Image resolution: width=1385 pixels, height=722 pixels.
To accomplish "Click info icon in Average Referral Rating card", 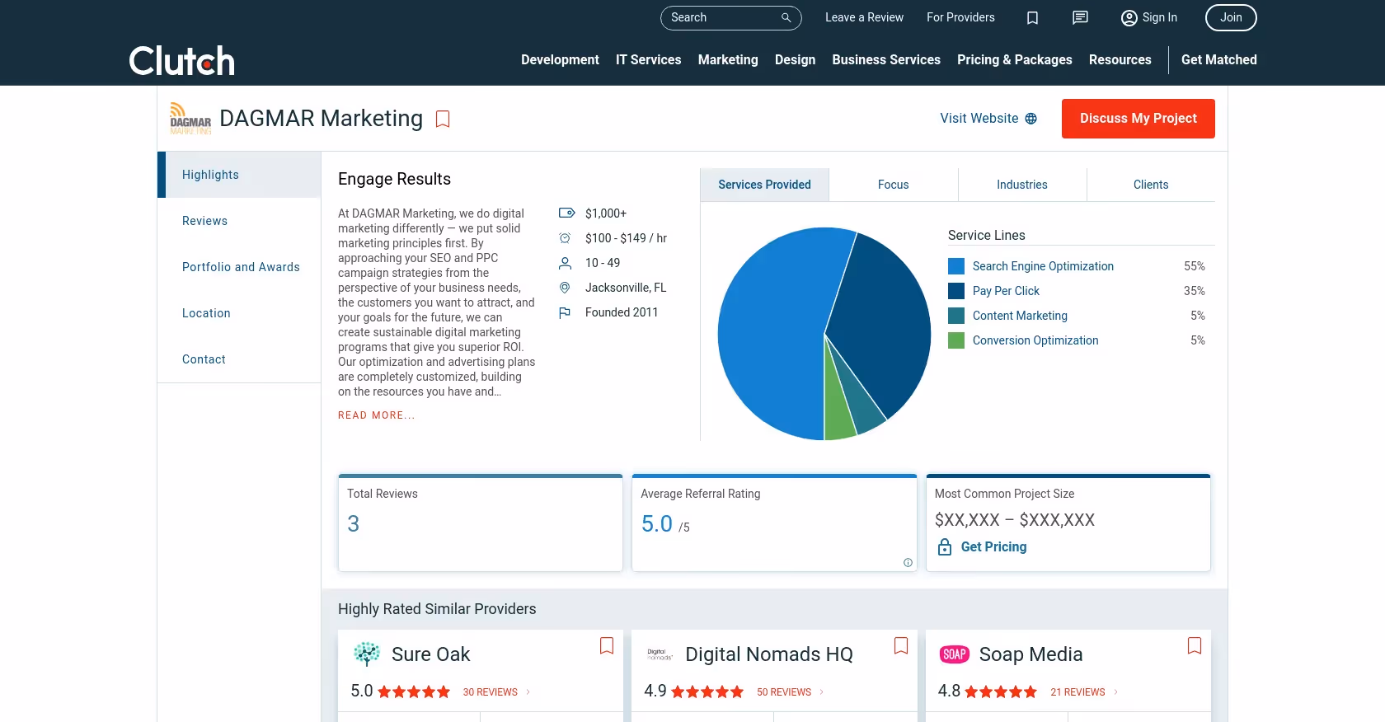I will pyautogui.click(x=908, y=563).
